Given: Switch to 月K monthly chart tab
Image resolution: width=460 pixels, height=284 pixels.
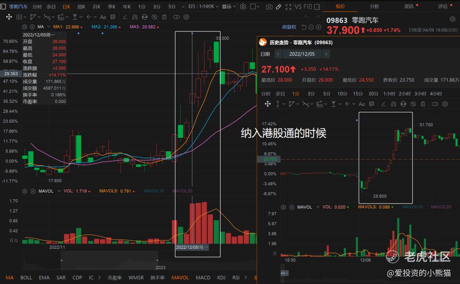Looking at the screenshot, I should click(x=97, y=6).
